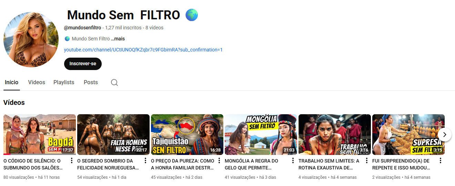Click the 1,27 mil inscritos count
This screenshot has height=186, width=455.
[x=123, y=28]
